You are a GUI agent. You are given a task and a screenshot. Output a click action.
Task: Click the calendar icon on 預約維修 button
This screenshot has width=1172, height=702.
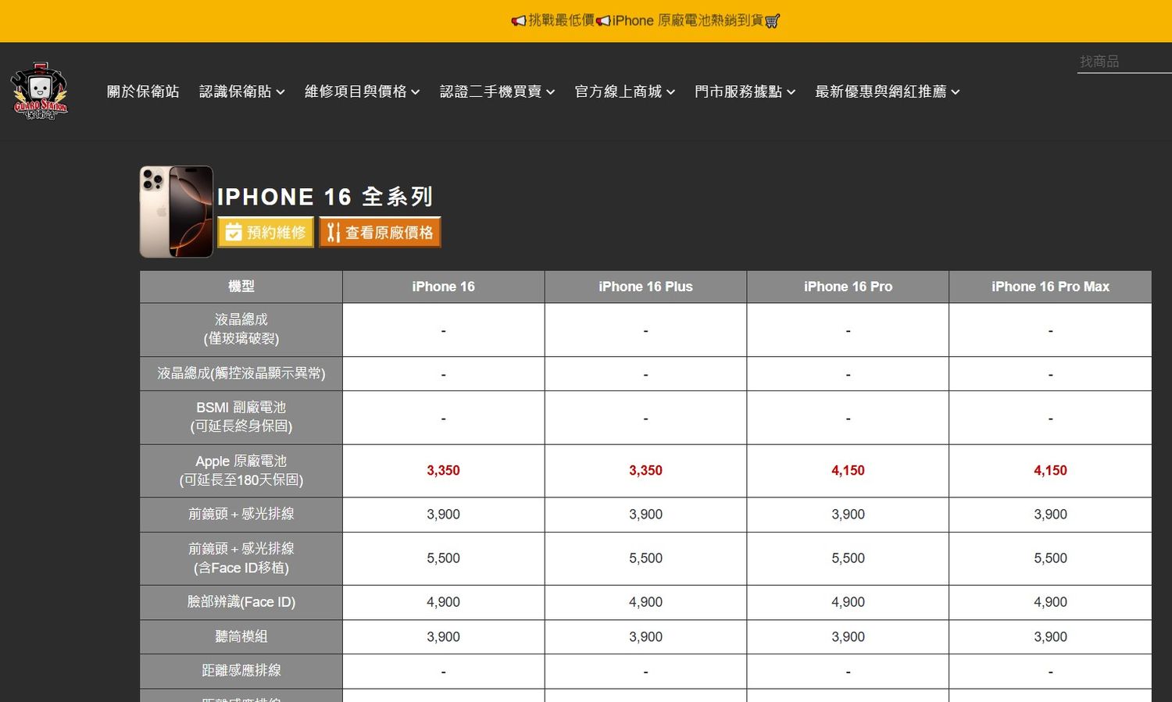click(x=233, y=232)
